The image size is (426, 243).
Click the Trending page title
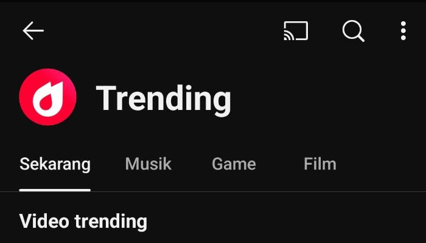click(163, 98)
